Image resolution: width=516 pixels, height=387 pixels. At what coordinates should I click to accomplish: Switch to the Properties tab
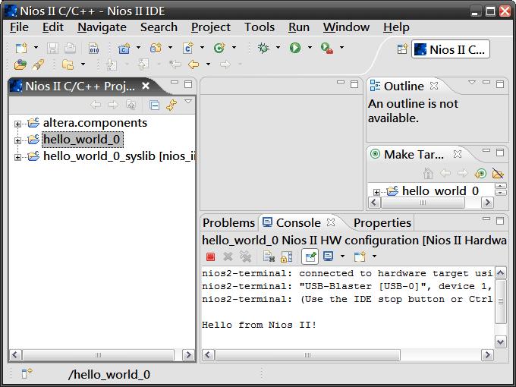[382, 223]
